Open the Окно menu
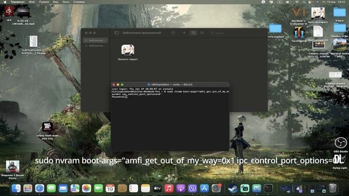Image resolution: width=349 pixels, height=196 pixels. pos(65,2)
